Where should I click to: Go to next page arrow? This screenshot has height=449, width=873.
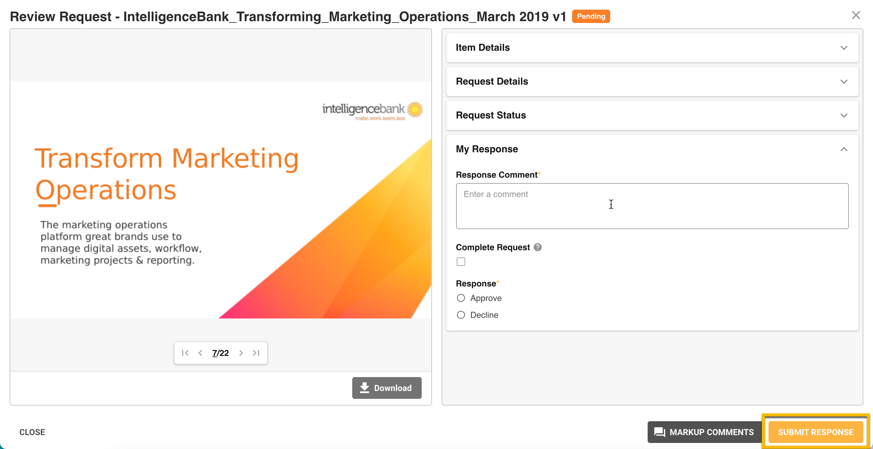241,353
